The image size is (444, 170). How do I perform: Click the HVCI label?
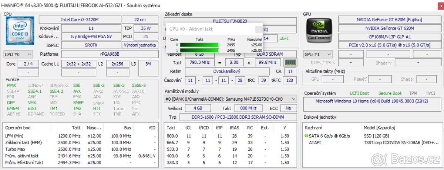[x=430, y=93]
